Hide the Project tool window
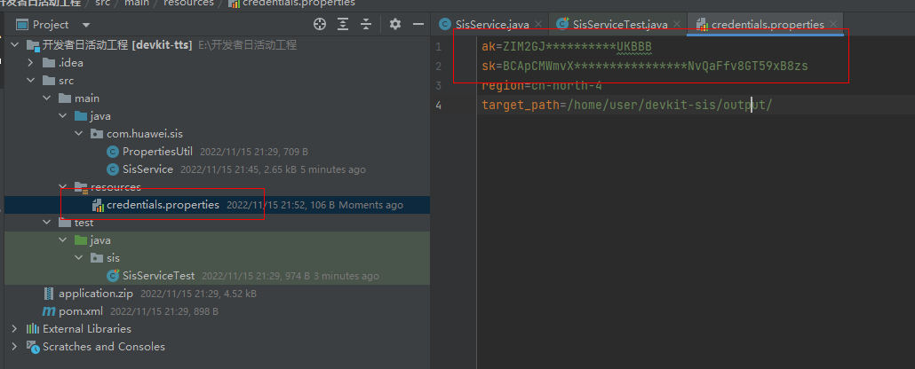The image size is (915, 369). 419,25
